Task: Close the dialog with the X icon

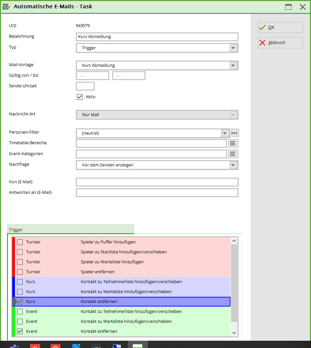Action: (x=302, y=7)
